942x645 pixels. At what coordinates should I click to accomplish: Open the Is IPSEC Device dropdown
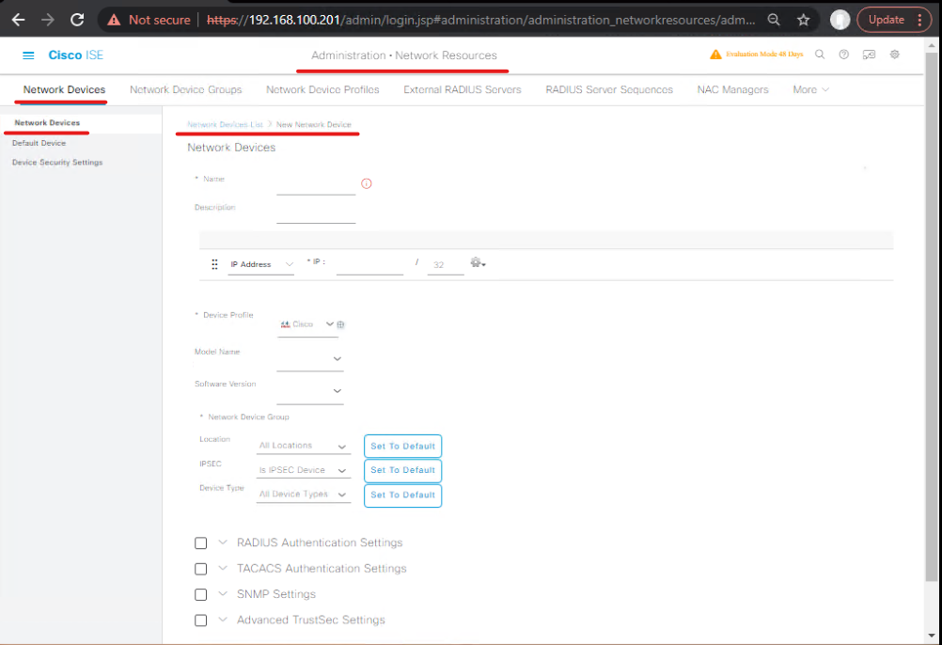tap(304, 471)
